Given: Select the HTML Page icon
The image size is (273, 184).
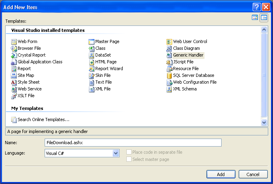Looking at the screenshot, I should coord(91,62).
